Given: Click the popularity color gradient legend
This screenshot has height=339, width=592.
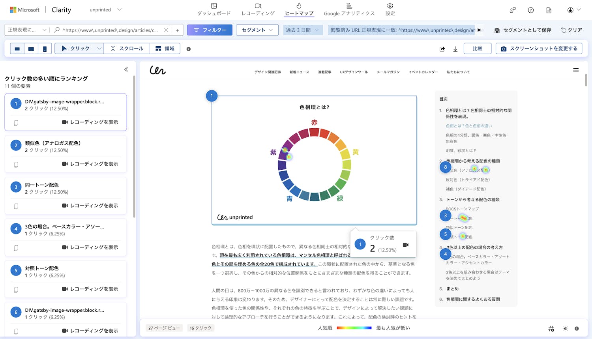Looking at the screenshot, I should point(354,328).
